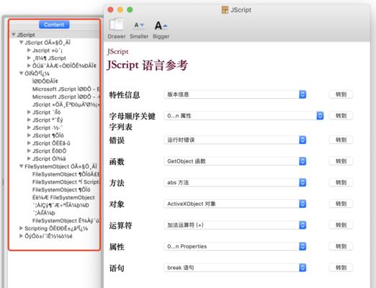The width and height of the screenshot is (376, 288).
Task: Open the 'GetObject 函数' dropdown
Action: [x=235, y=161]
